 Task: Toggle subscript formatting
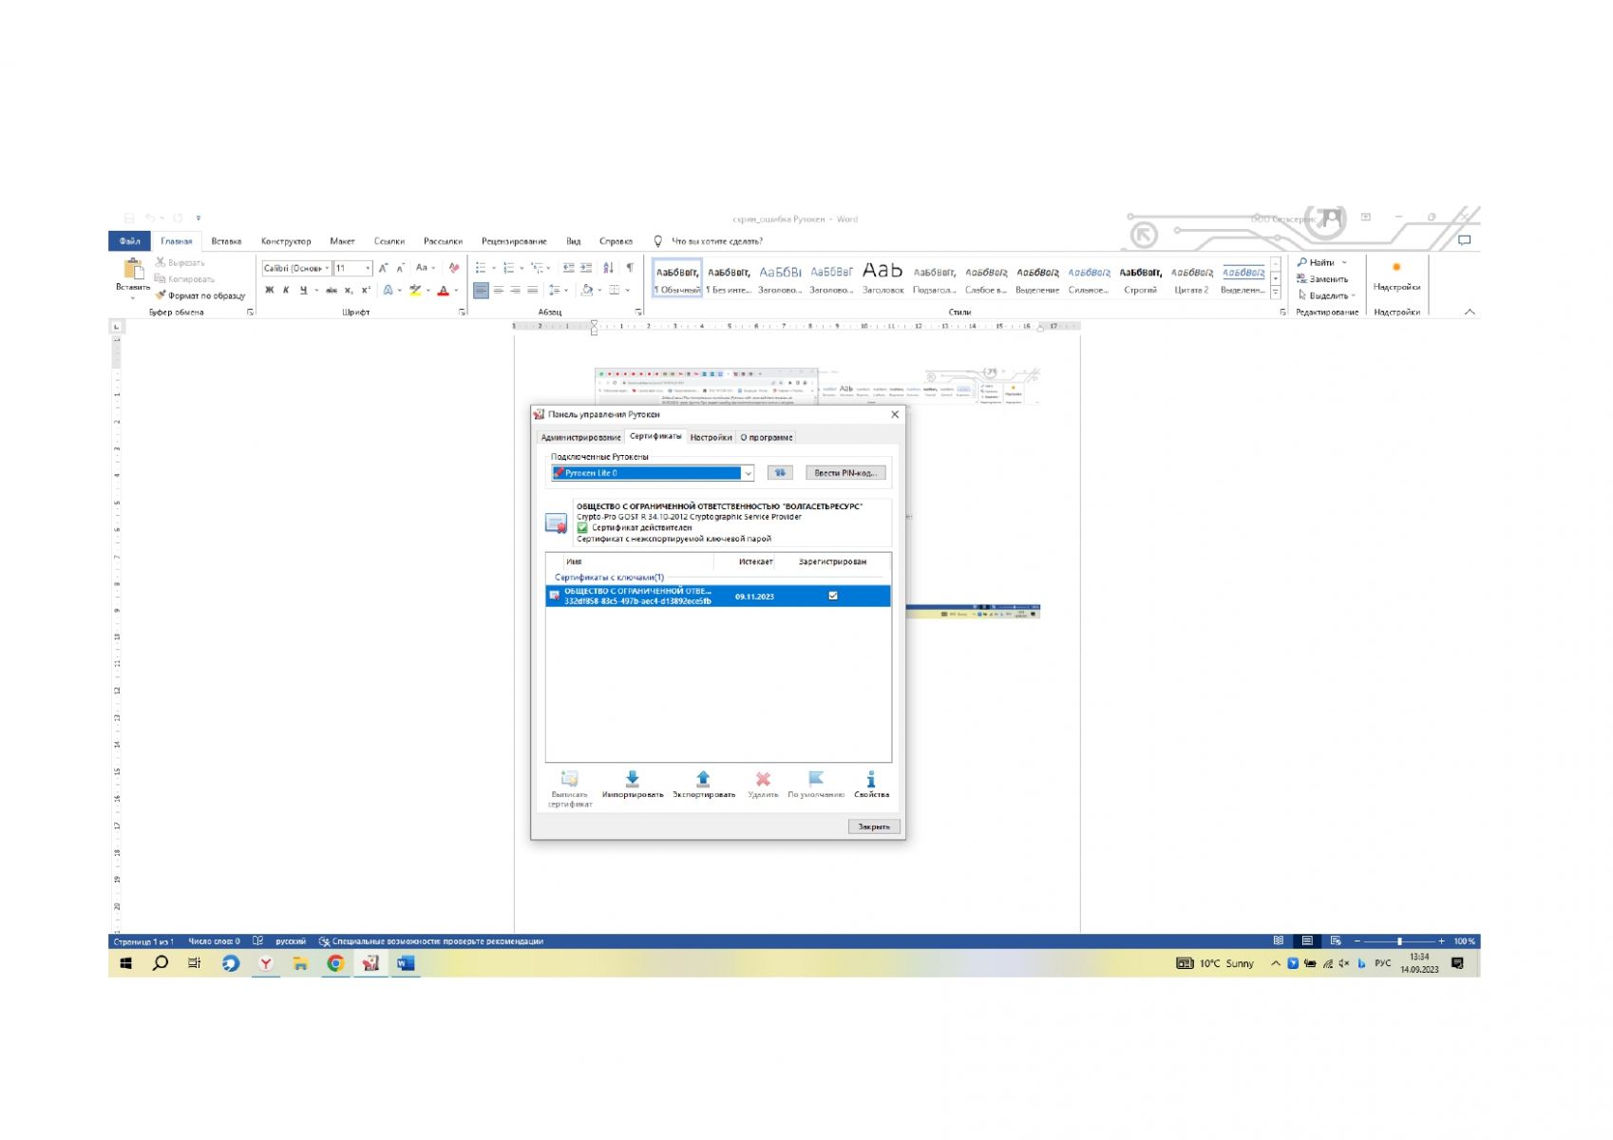coord(349,290)
